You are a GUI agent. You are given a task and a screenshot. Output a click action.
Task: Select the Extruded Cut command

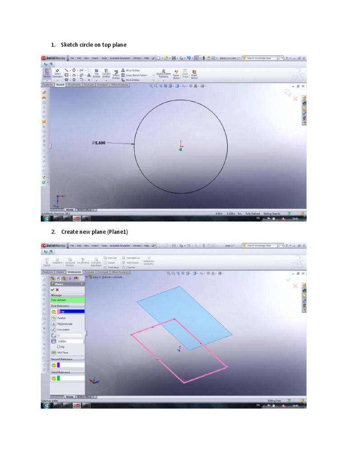[131, 258]
